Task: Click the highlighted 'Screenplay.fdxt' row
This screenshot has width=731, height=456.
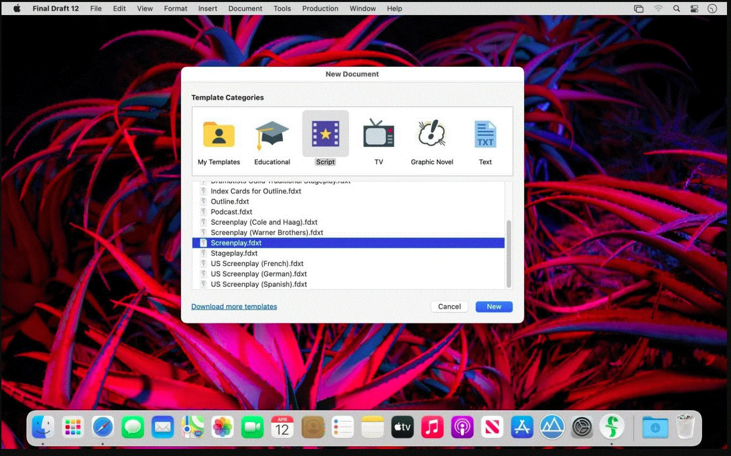Action: tap(348, 243)
